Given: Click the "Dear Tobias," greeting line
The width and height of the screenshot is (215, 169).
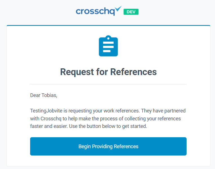Looking at the screenshot, I should (44, 95).
